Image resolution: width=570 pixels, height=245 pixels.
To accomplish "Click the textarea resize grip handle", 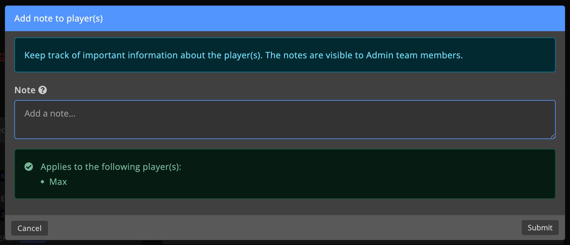I will click(552, 136).
